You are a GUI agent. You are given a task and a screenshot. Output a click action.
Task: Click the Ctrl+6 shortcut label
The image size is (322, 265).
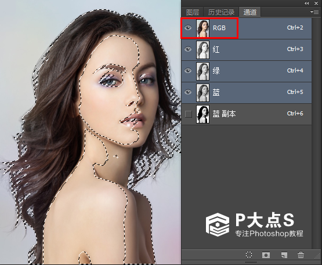pyautogui.click(x=295, y=113)
